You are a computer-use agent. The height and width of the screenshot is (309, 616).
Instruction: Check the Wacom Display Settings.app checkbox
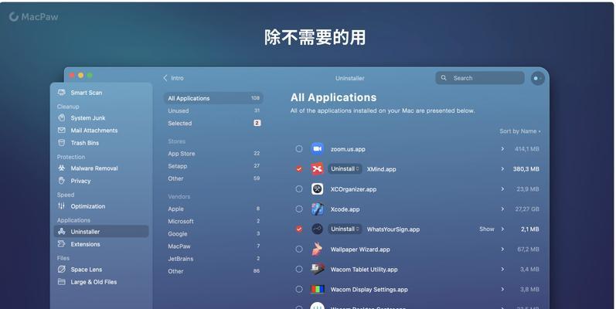[299, 289]
